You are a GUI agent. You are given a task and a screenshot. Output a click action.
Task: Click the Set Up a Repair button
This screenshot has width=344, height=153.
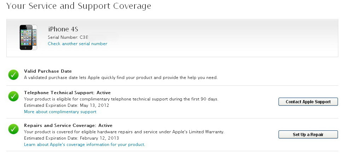pos(308,134)
